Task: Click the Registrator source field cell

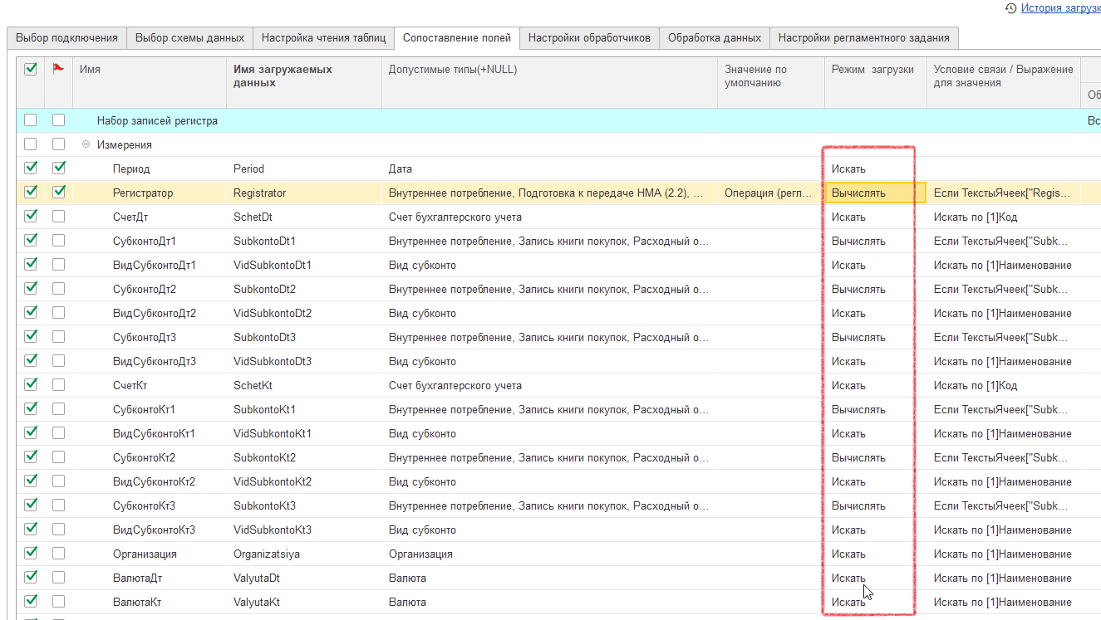Action: pos(304,193)
